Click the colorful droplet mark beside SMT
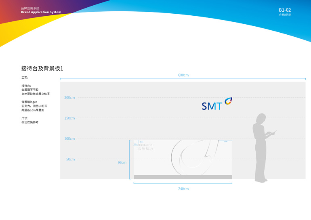311x220 pixels. [x=228, y=101]
